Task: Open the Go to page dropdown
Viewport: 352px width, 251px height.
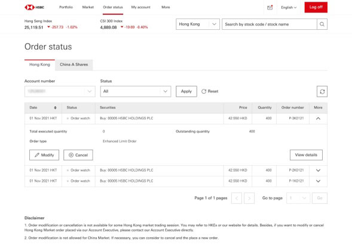Action: pyautogui.click(x=298, y=198)
